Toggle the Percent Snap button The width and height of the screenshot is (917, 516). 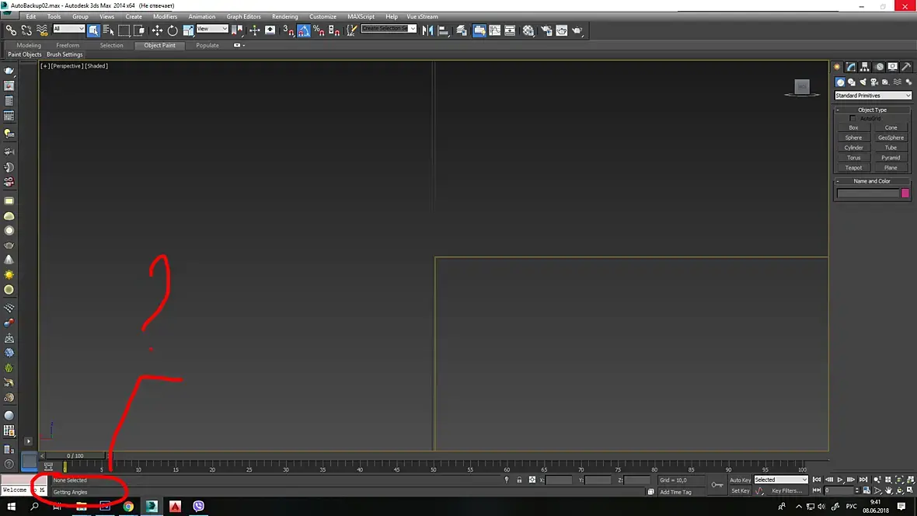tap(319, 30)
